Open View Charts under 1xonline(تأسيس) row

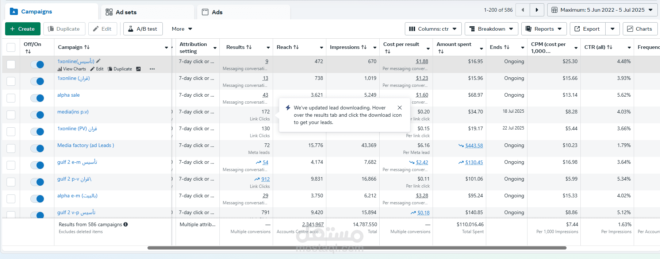72,69
